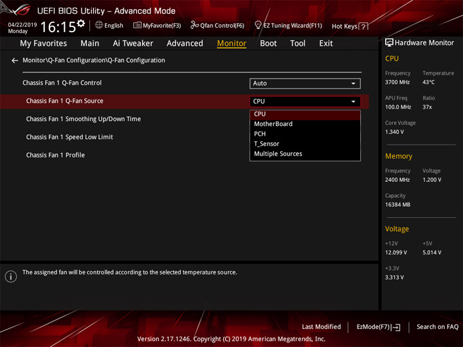Click the Qfan Control fan icon
The height and width of the screenshot is (347, 463).
(x=194, y=25)
